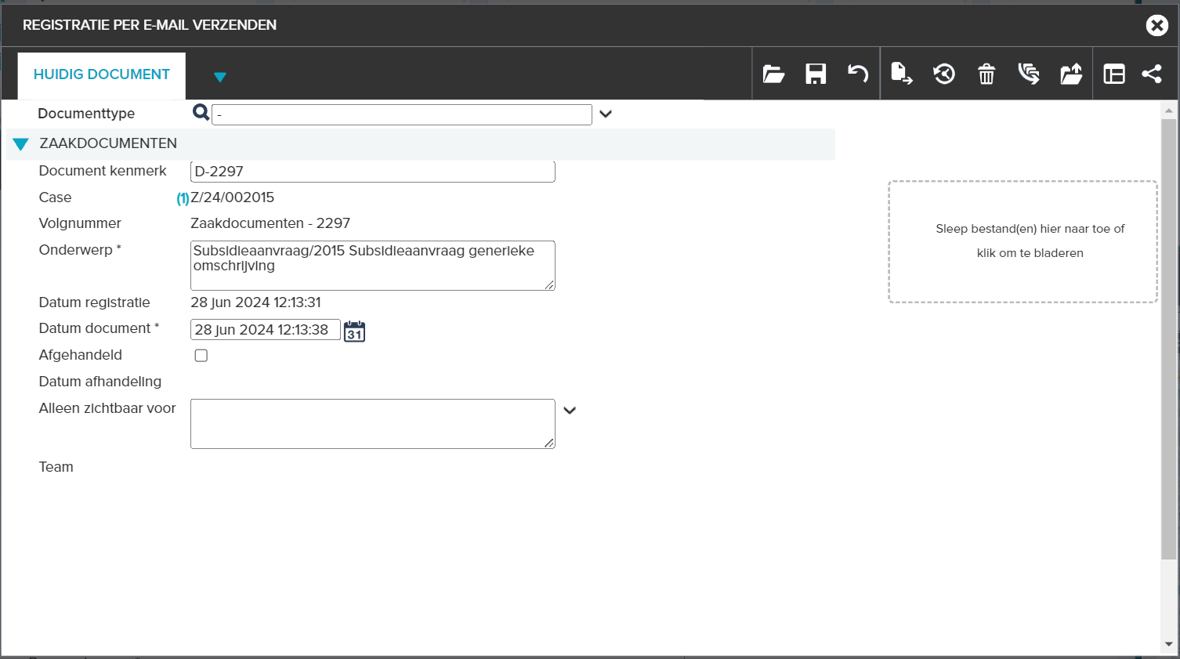Image resolution: width=1180 pixels, height=659 pixels.
Task: Click the scrollbar down arrow
Action: point(1169,645)
